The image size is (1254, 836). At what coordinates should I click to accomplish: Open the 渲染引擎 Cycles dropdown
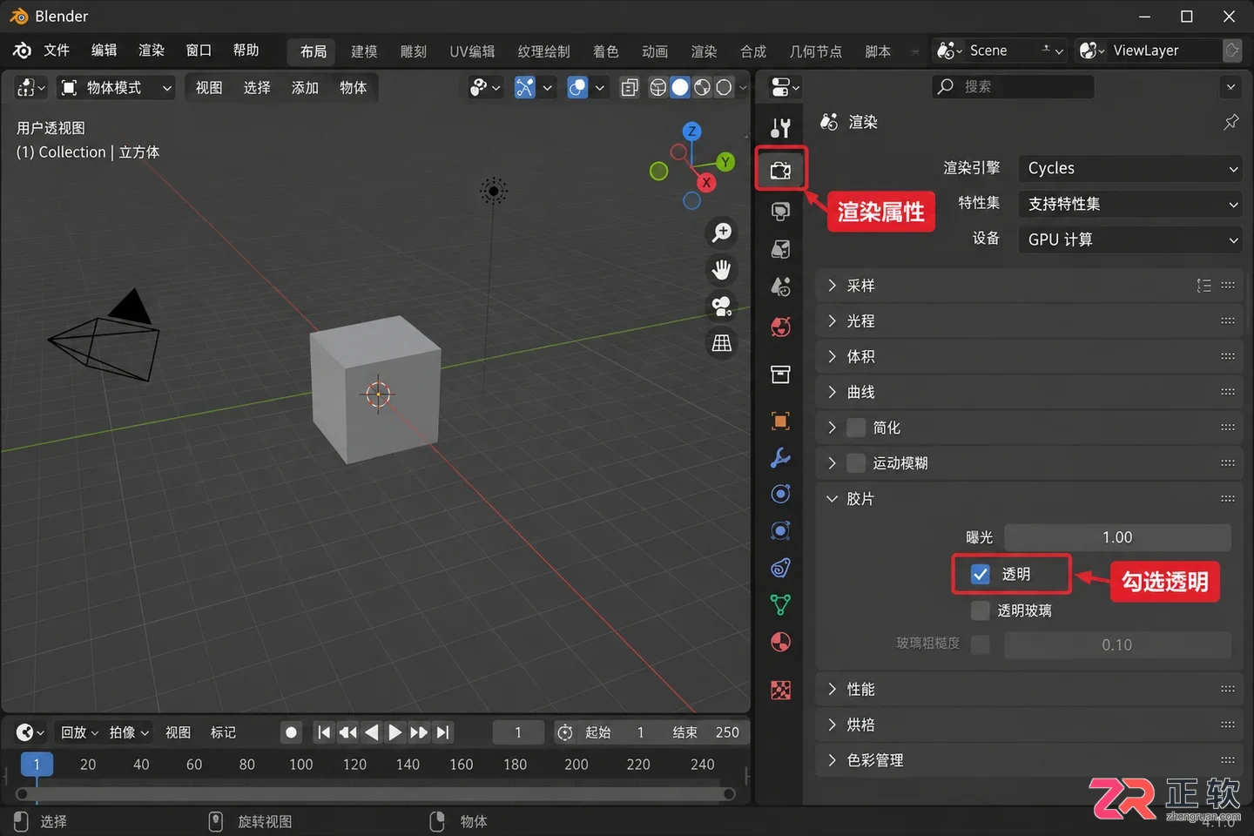[x=1130, y=168]
